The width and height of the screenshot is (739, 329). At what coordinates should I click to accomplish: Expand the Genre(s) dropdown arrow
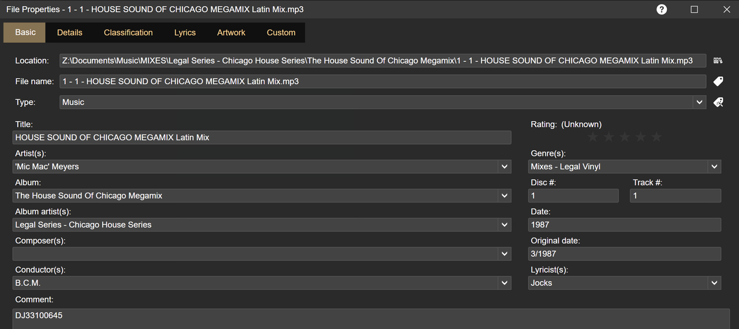pos(715,167)
